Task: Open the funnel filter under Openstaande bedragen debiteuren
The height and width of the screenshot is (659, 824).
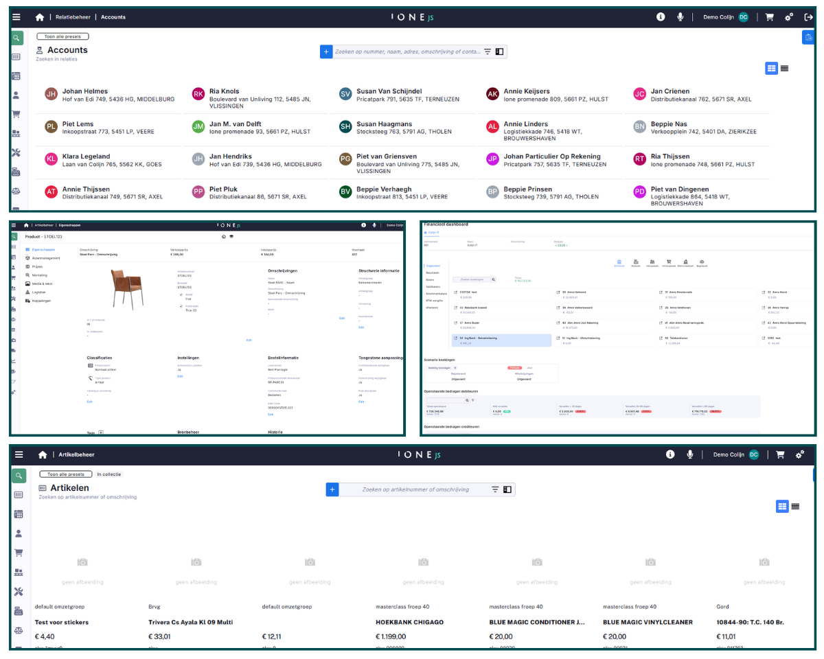Action: (472, 400)
